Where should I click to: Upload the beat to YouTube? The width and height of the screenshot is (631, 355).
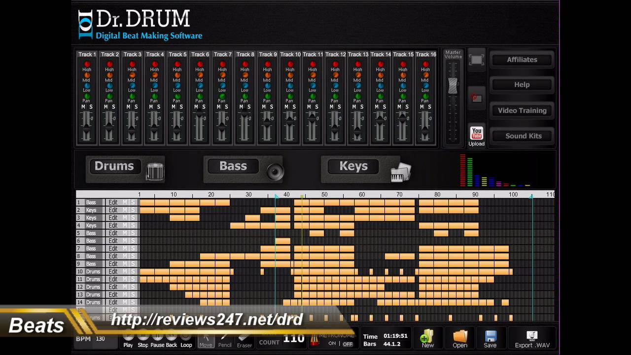[x=476, y=136]
